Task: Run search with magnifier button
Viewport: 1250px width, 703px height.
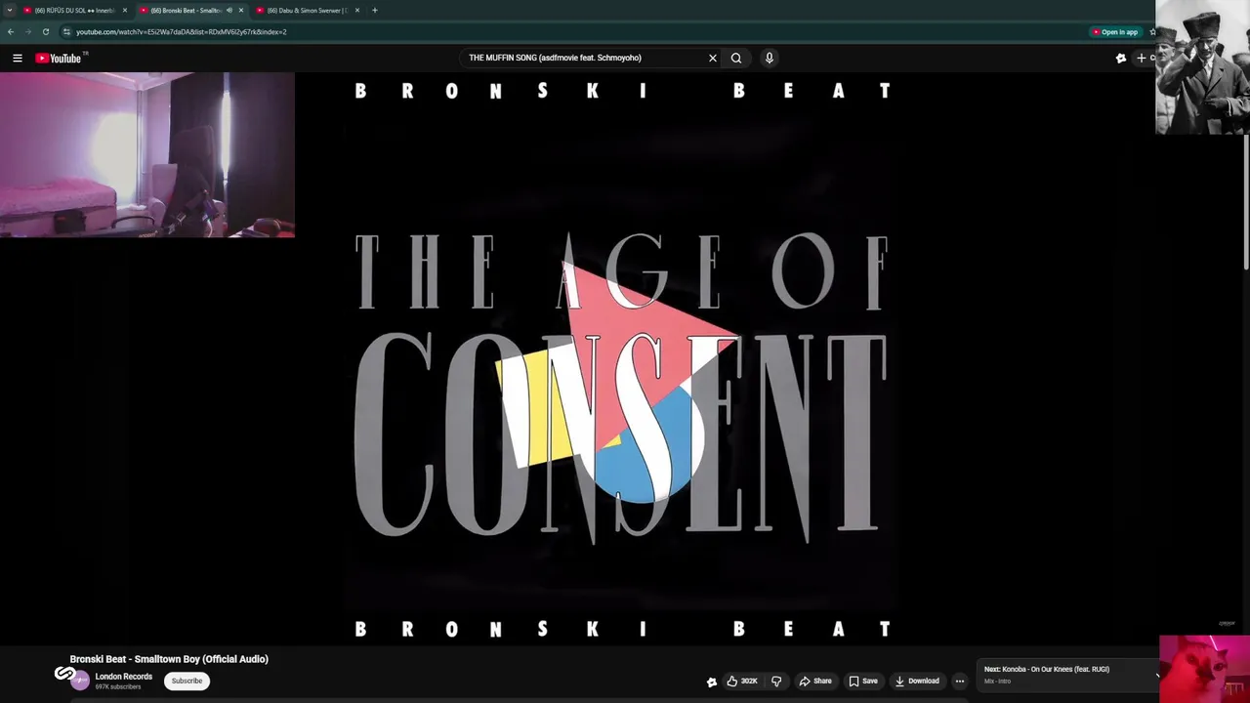Action: click(x=736, y=59)
